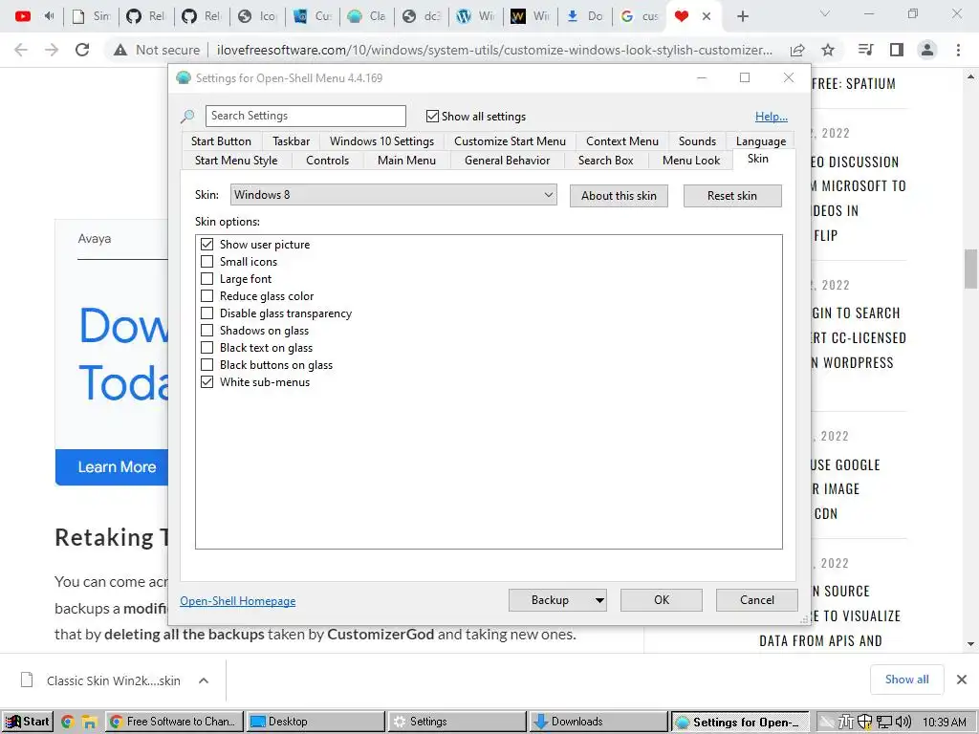Open the Menu Look tab
The height and width of the screenshot is (734, 979).
point(691,161)
